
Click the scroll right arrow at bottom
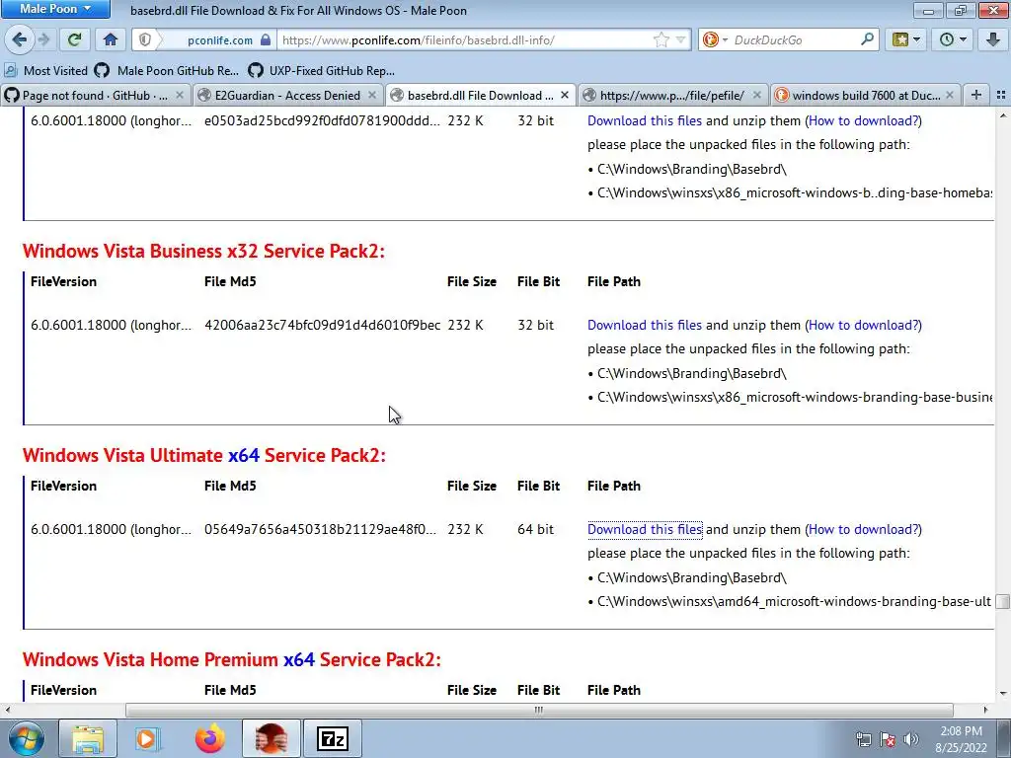pos(985,710)
